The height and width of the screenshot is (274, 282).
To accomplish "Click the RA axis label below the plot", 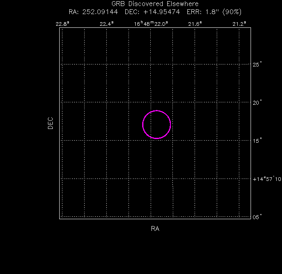I will pos(155,228).
